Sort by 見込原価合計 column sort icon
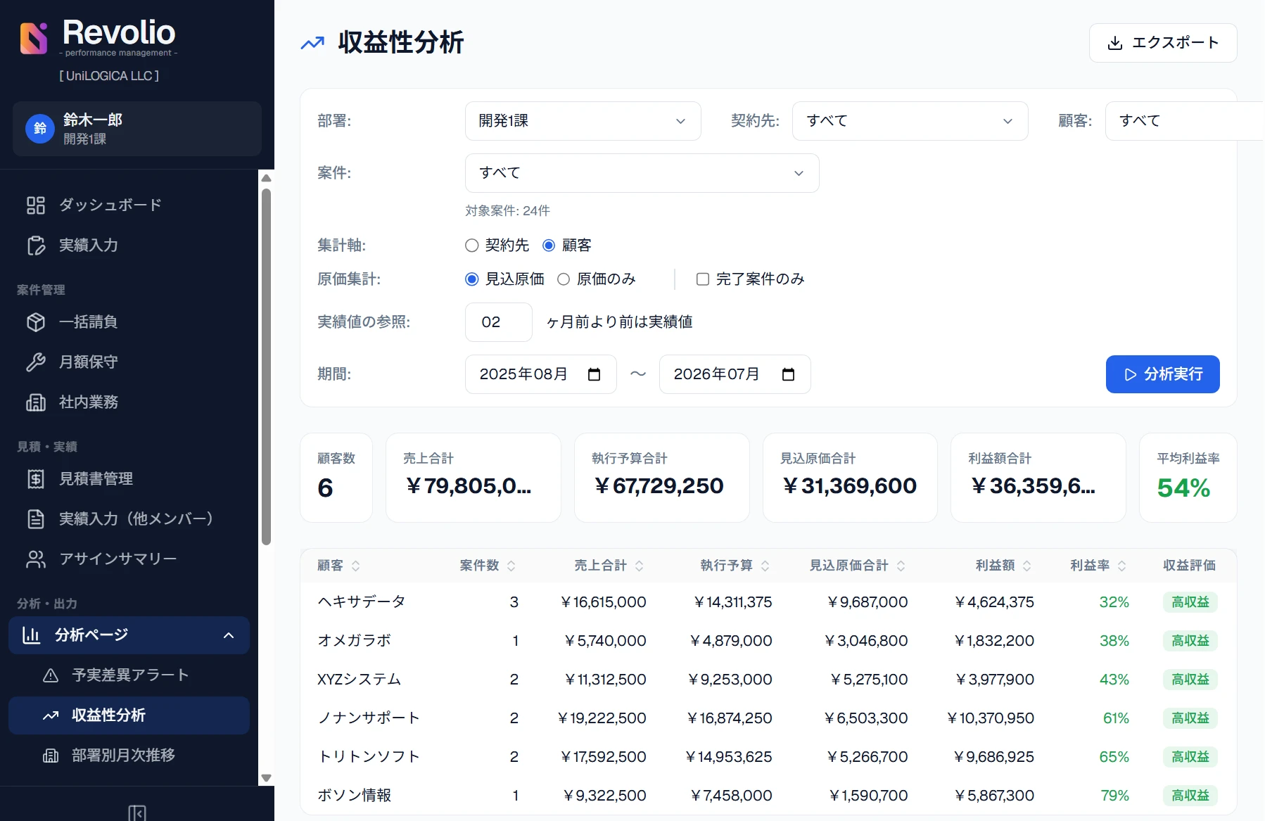 (x=901, y=566)
